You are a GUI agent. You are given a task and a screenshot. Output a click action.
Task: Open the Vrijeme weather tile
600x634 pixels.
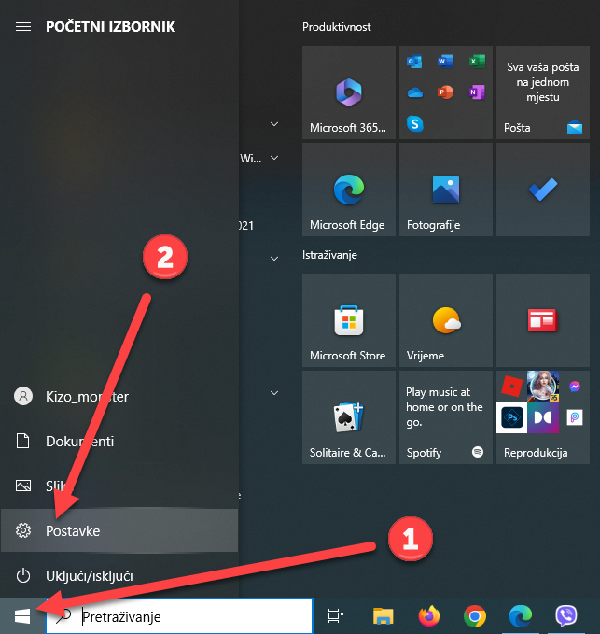pos(445,320)
